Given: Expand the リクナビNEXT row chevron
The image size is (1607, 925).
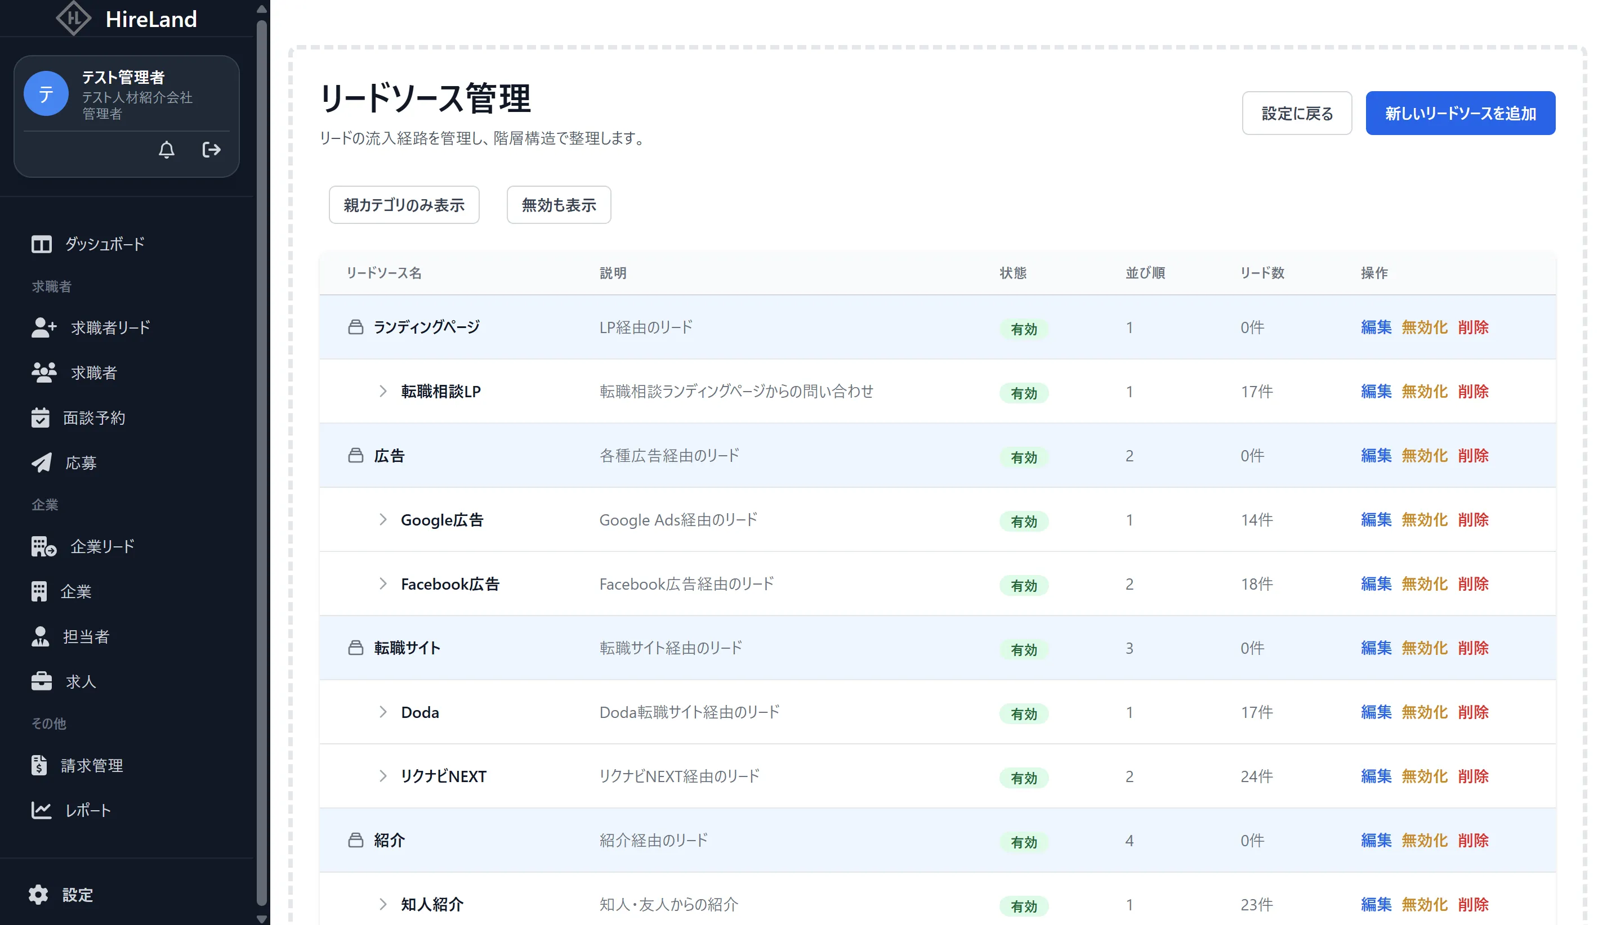Looking at the screenshot, I should click(x=383, y=776).
